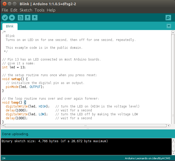The width and height of the screenshot is (175, 161).
Task: Open the Sketch menu
Action: [26, 10]
